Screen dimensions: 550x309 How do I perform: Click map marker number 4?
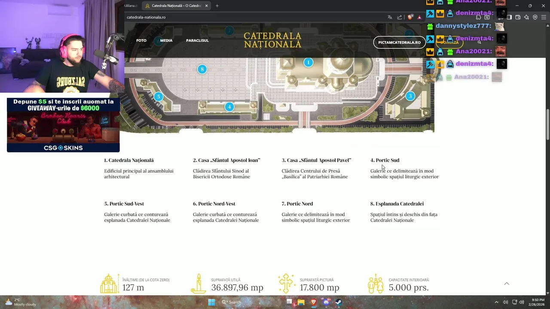(229, 107)
